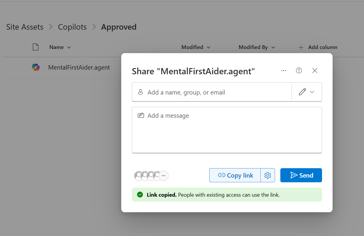The image size is (364, 236).
Task: Click the person icon in the recipient field
Action: pos(140,92)
